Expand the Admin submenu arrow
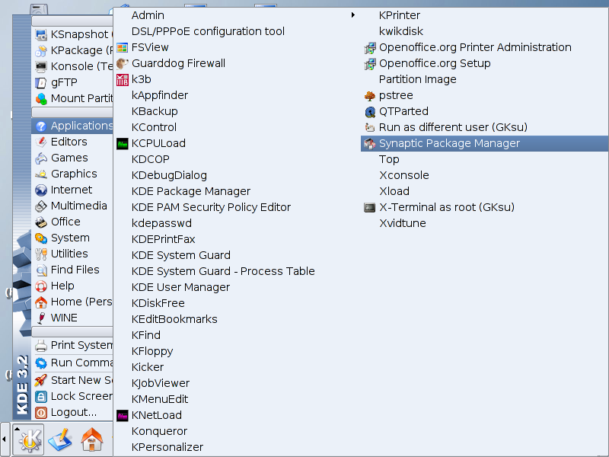 point(352,15)
